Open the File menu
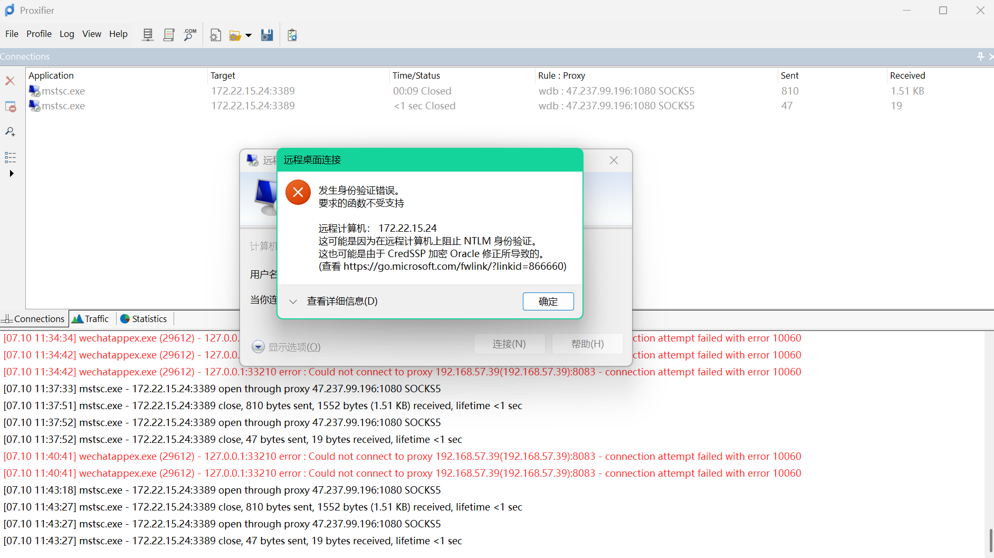 click(12, 34)
